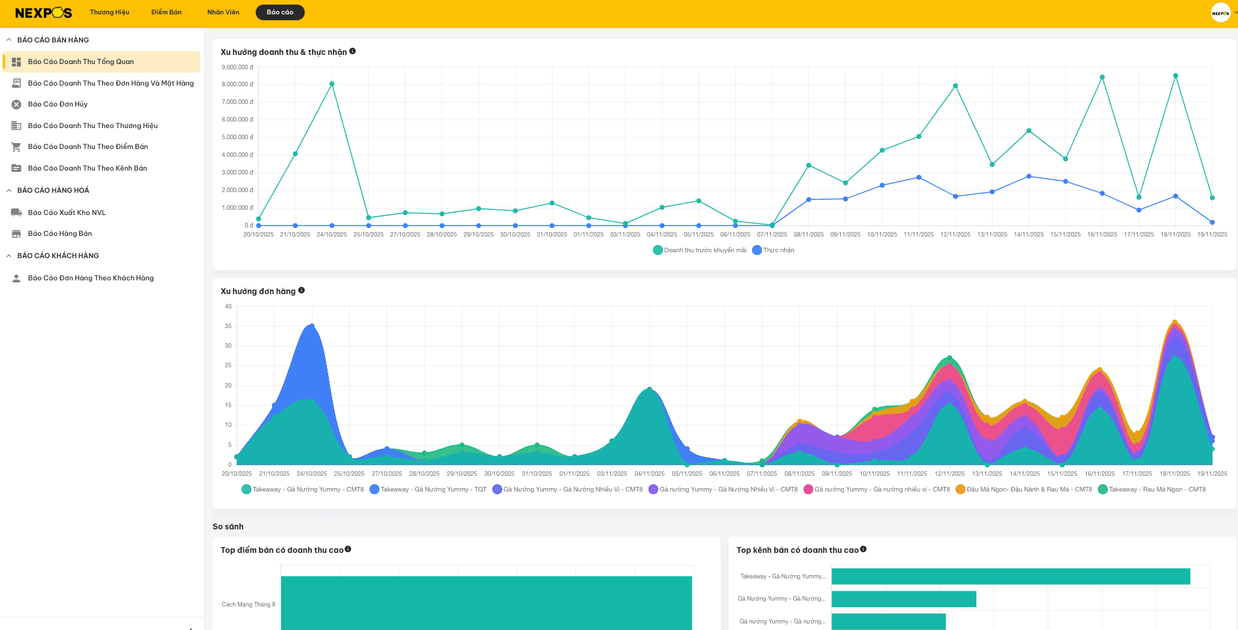
Task: Click the Báo Cáo Hàng Bán store icon
Action: coord(16,234)
